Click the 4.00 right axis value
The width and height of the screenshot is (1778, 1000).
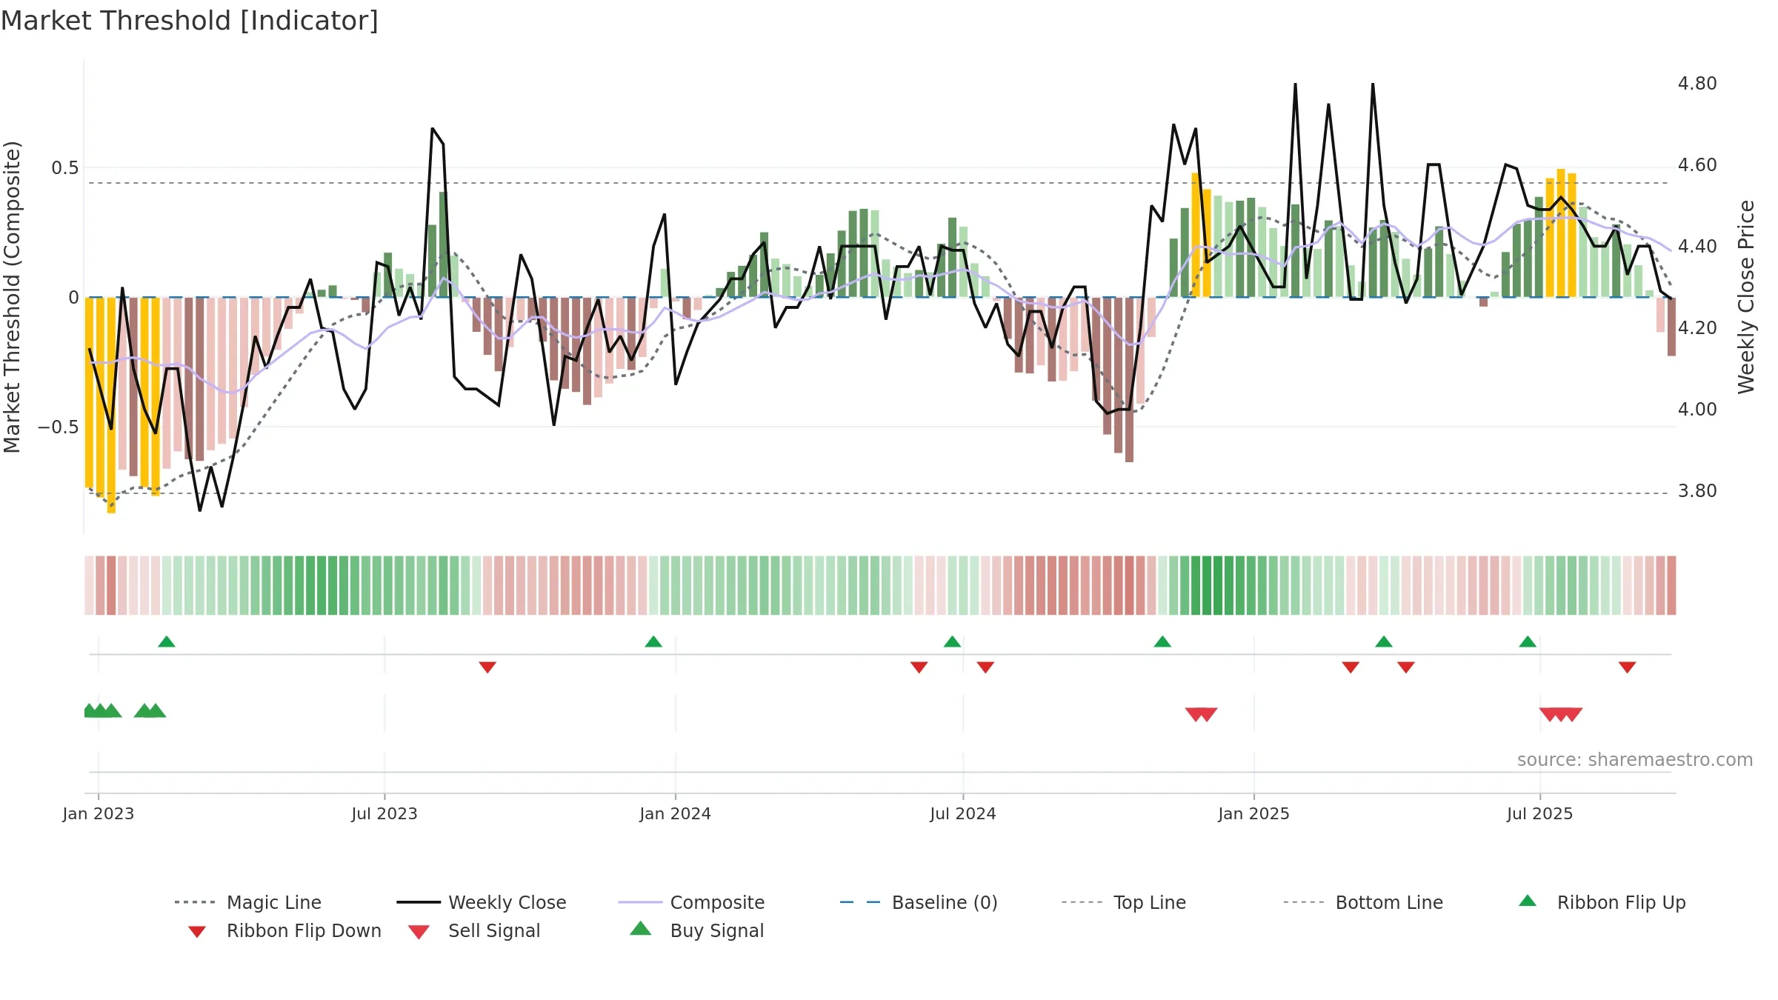1697,409
